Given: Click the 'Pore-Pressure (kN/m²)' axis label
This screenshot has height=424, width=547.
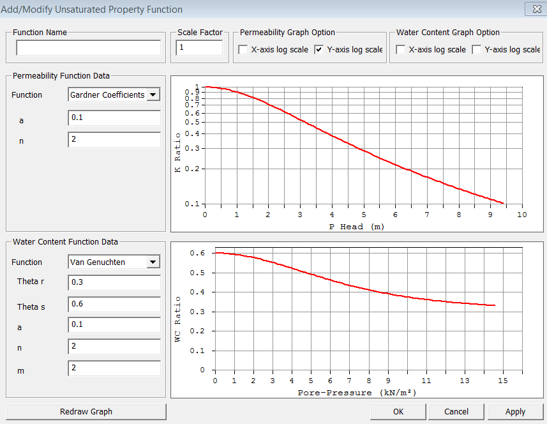Looking at the screenshot, I should (x=357, y=393).
